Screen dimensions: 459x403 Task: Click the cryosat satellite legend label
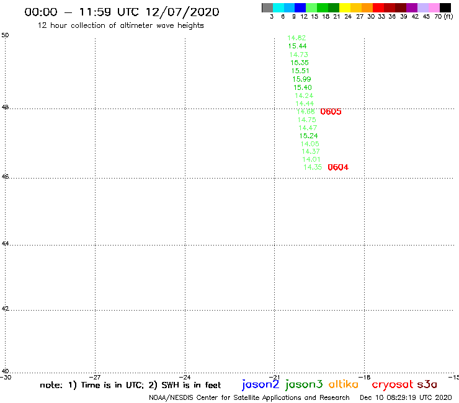[x=393, y=385]
